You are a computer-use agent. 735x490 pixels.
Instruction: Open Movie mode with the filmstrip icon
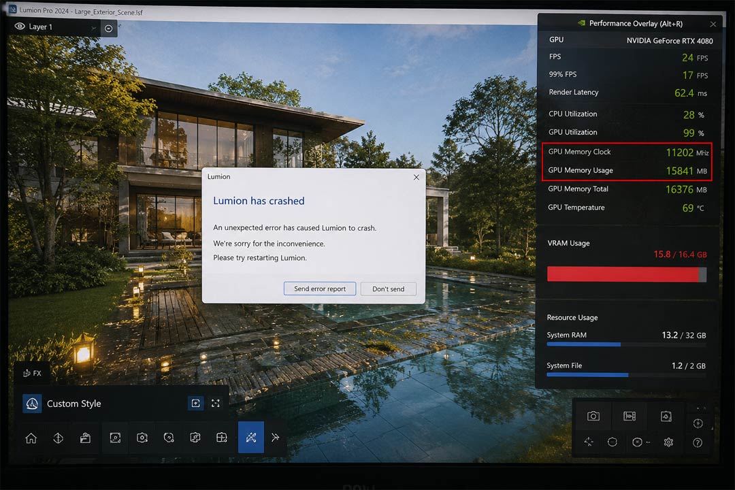click(x=630, y=416)
